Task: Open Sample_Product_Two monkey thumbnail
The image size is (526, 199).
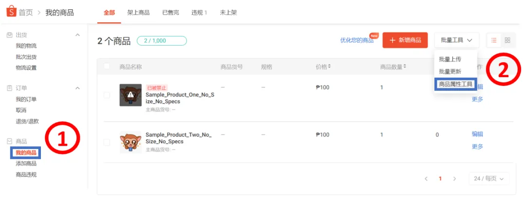Action: click(x=131, y=142)
